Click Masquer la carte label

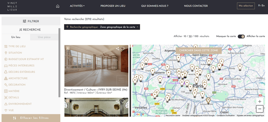[226, 36]
